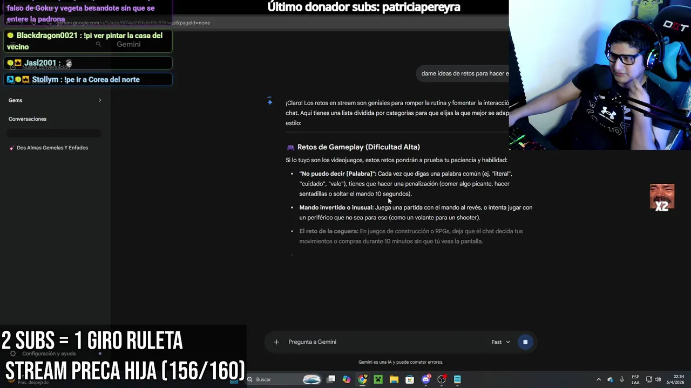The height and width of the screenshot is (388, 691).
Task: Click the OneDrive cloud tray icon
Action: click(610, 379)
